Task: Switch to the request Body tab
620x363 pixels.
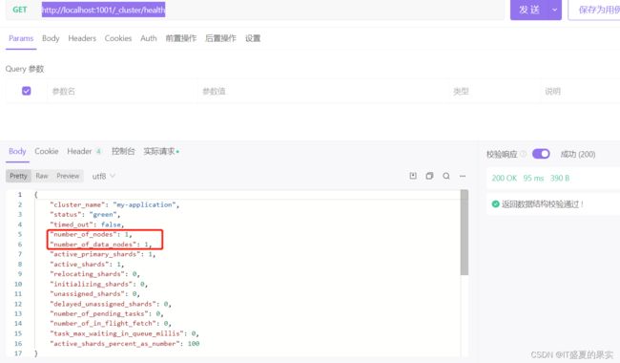Action: pyautogui.click(x=51, y=38)
